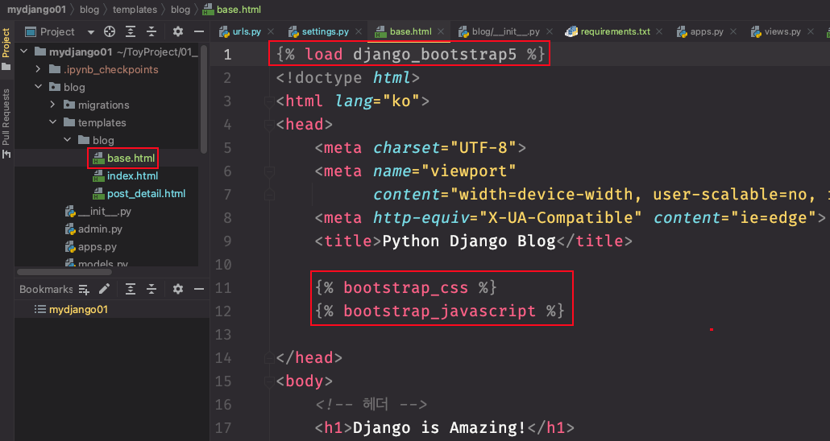
Task: Close the views.py tab
Action: [x=811, y=31]
